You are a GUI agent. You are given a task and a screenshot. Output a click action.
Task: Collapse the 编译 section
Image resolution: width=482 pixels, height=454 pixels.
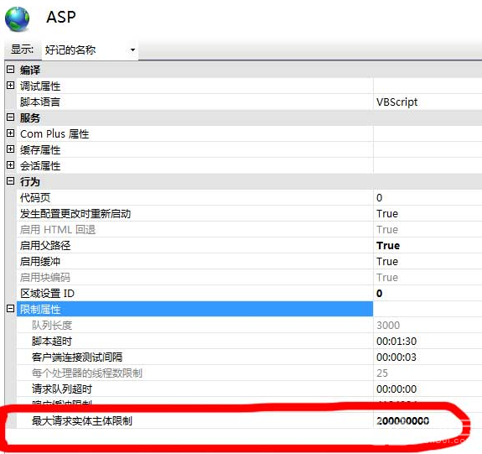[10, 70]
